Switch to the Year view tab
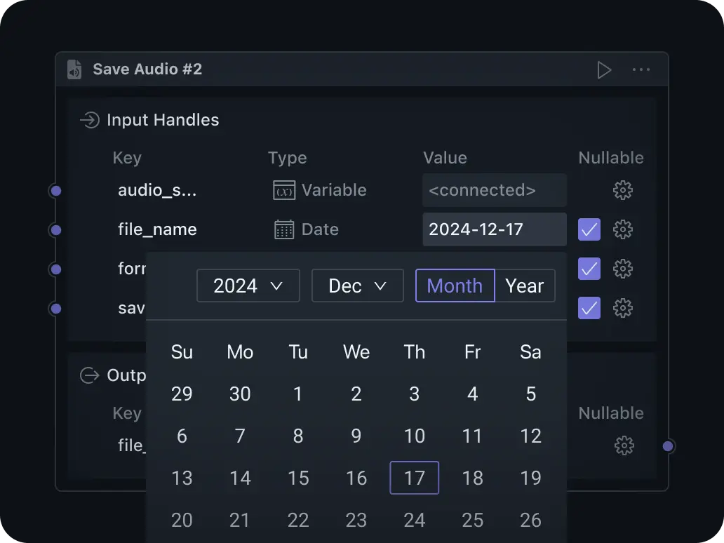 (x=525, y=286)
